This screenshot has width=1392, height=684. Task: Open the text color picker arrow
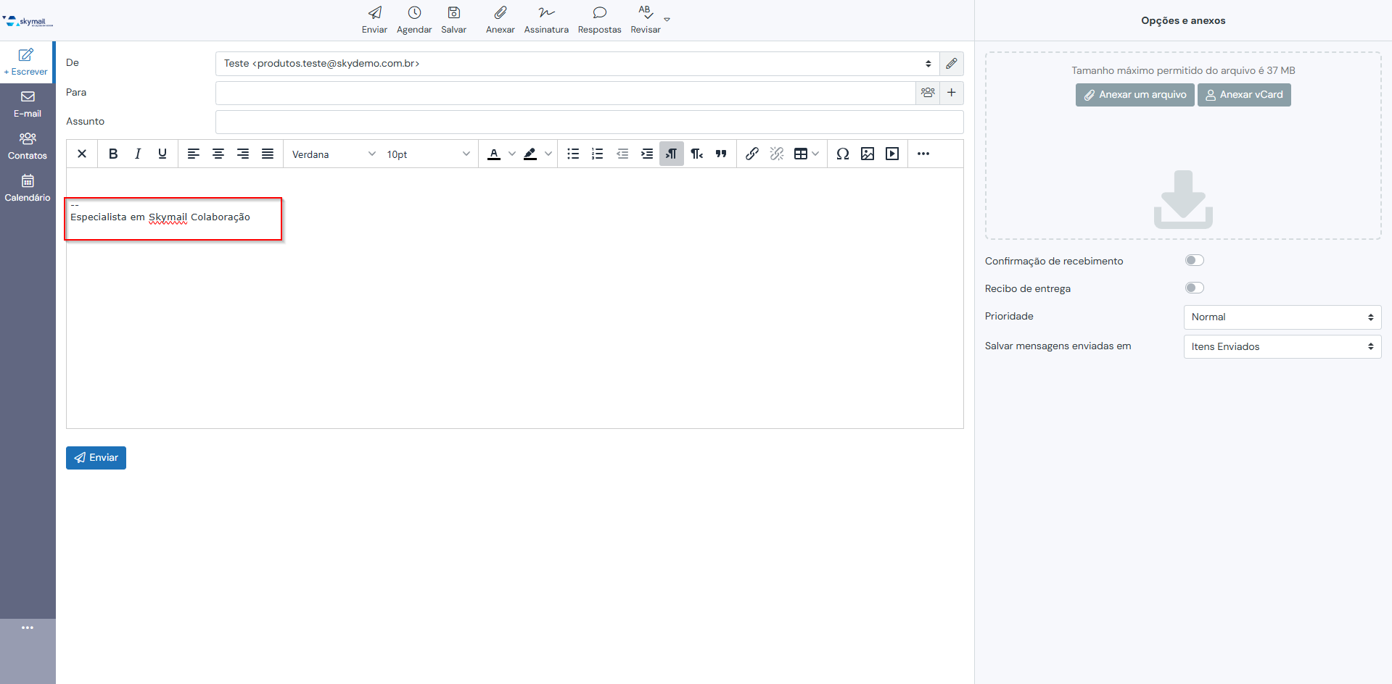click(512, 154)
